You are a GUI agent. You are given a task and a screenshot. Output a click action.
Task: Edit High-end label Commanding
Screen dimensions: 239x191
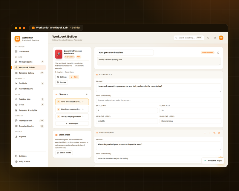point(190,121)
